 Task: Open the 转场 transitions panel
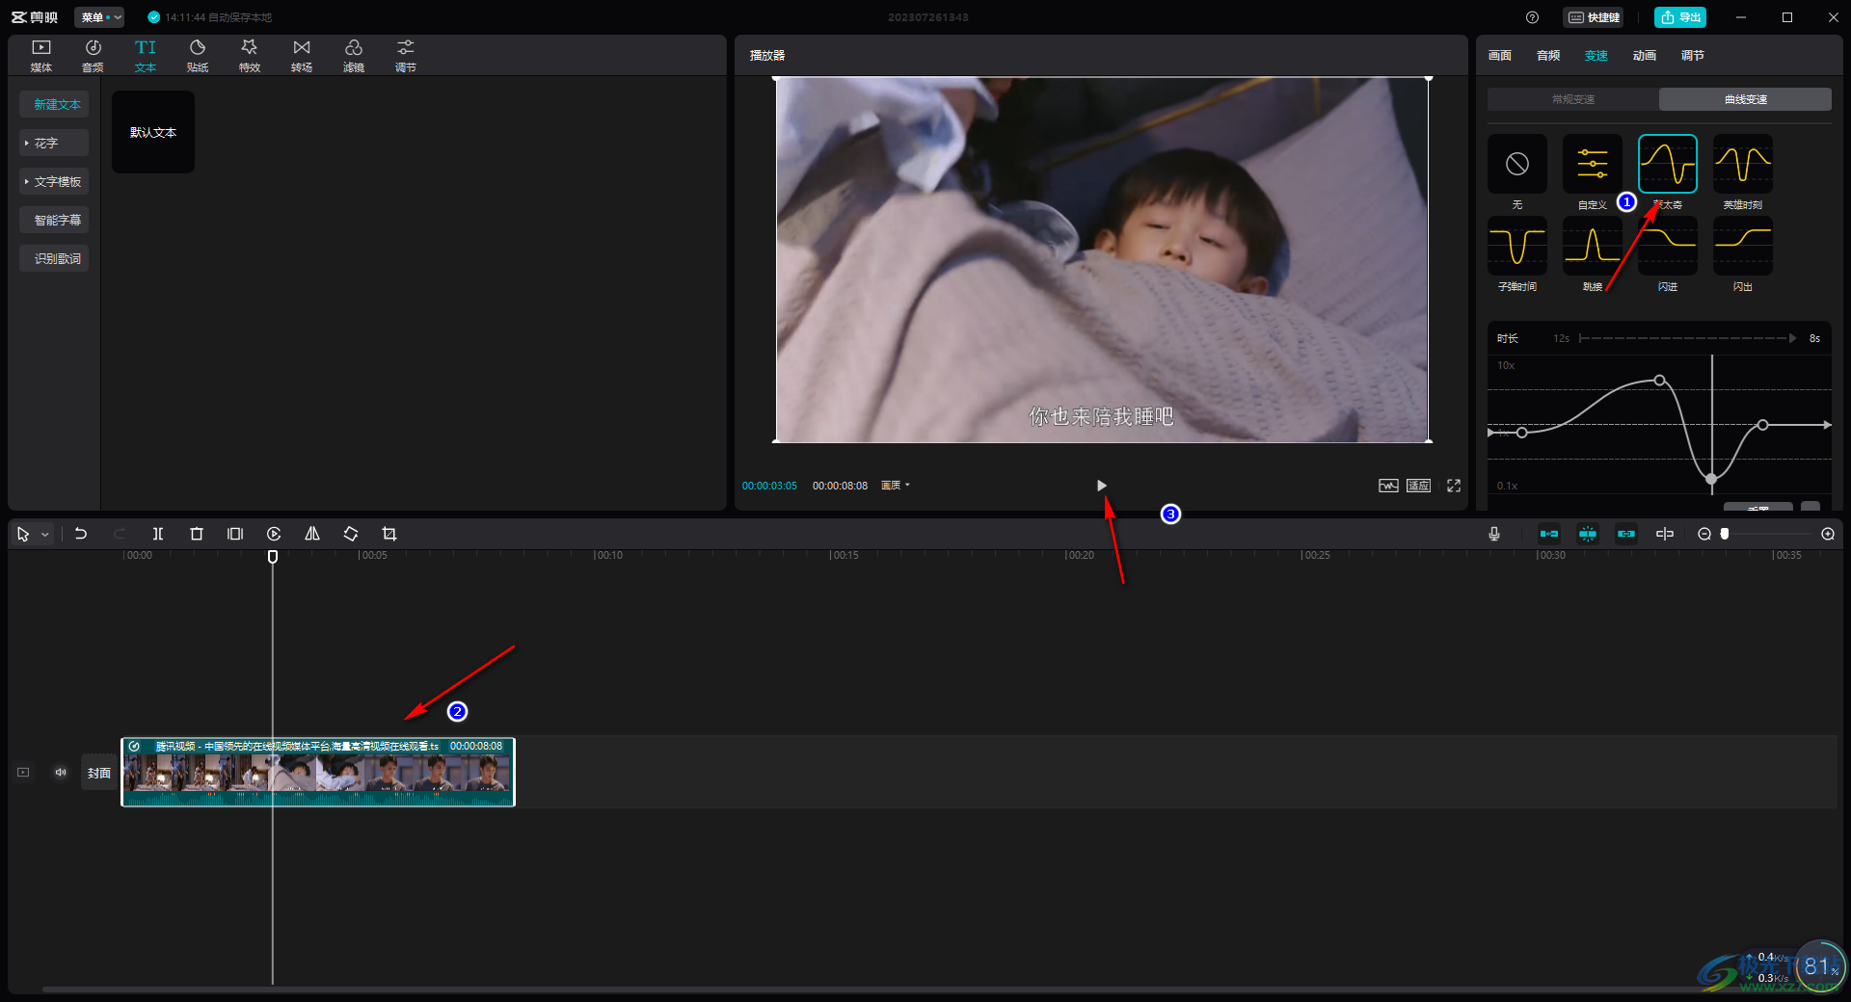302,56
